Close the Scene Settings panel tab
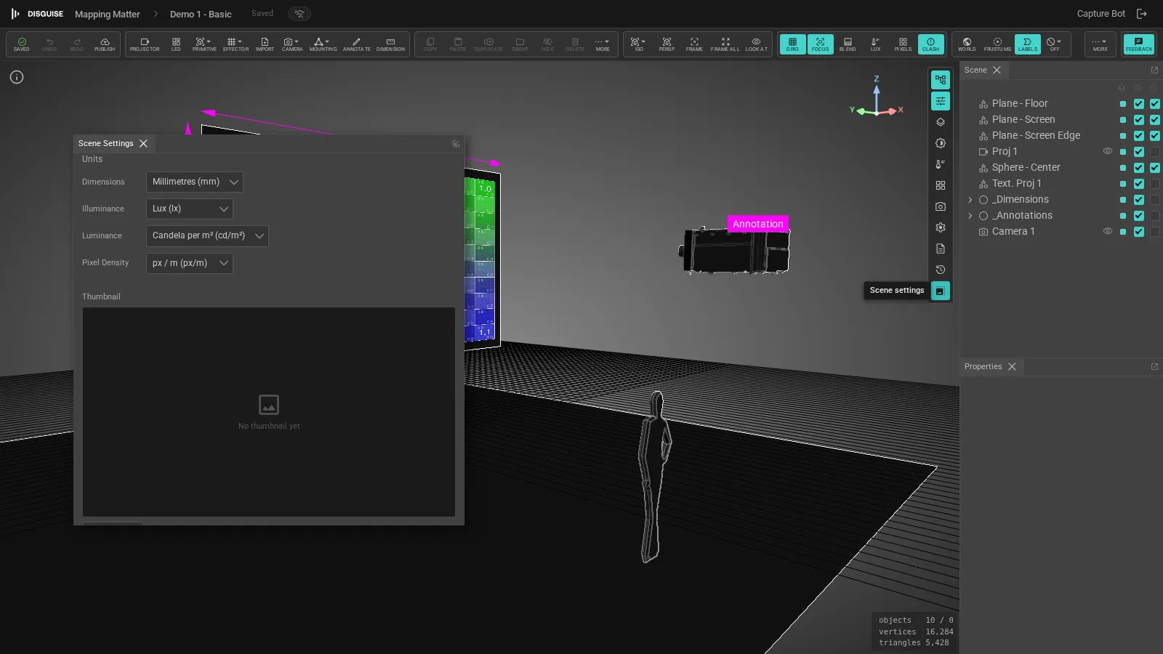Viewport: 1163px width, 654px height. (144, 143)
